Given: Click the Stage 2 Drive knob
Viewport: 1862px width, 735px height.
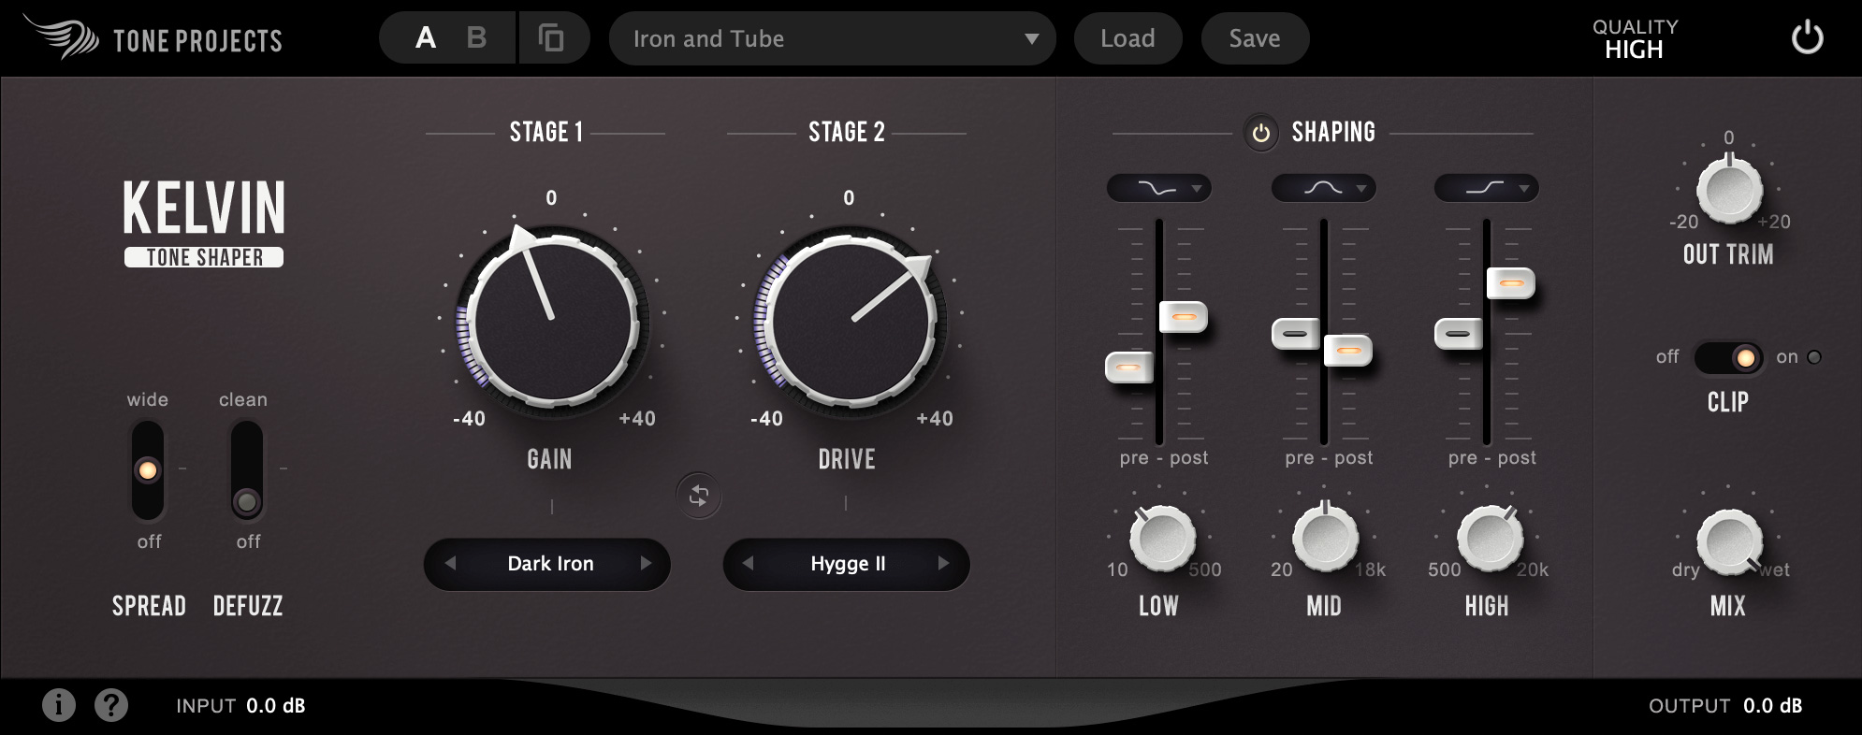Looking at the screenshot, I should [851, 320].
